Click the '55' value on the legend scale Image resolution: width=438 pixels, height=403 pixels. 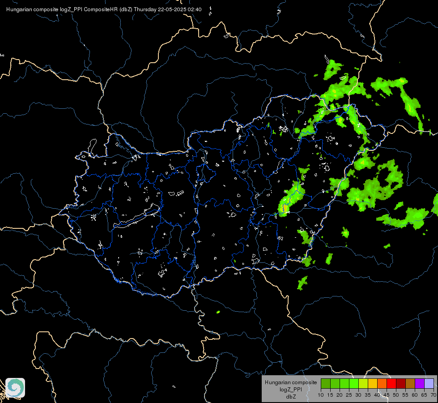pyautogui.click(x=405, y=395)
